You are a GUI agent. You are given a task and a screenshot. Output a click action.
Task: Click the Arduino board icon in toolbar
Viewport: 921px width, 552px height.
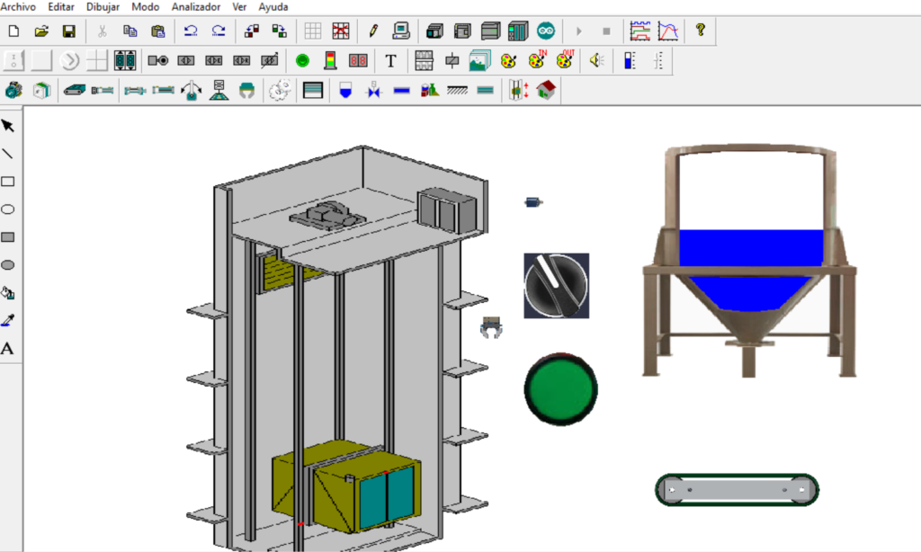tap(546, 31)
